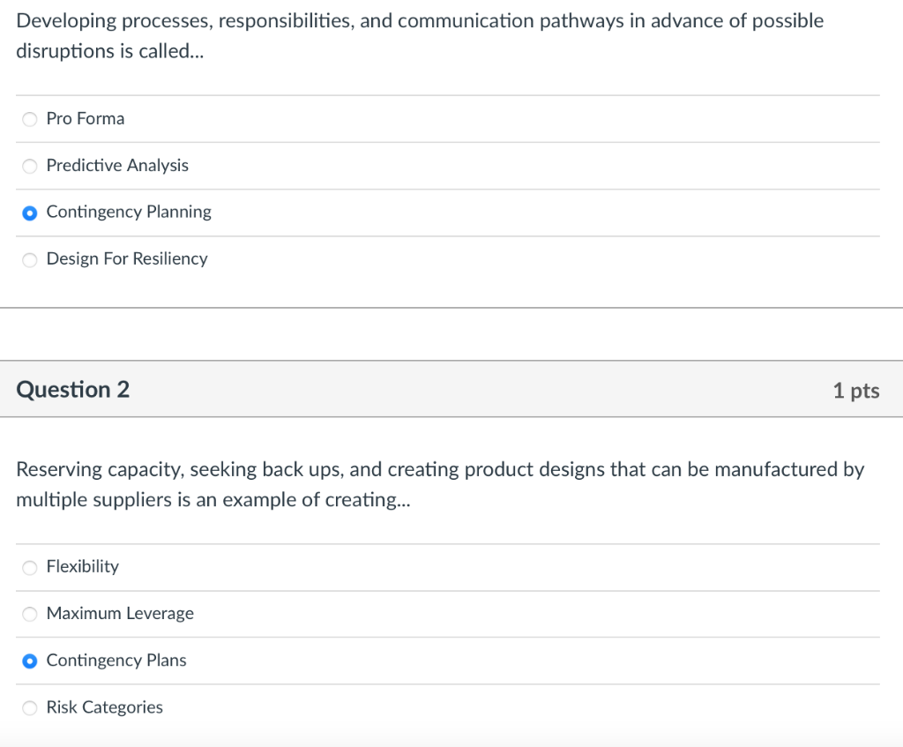Image resolution: width=903 pixels, height=747 pixels.
Task: Select the Flexibility option for Question 2
Action: point(29,567)
